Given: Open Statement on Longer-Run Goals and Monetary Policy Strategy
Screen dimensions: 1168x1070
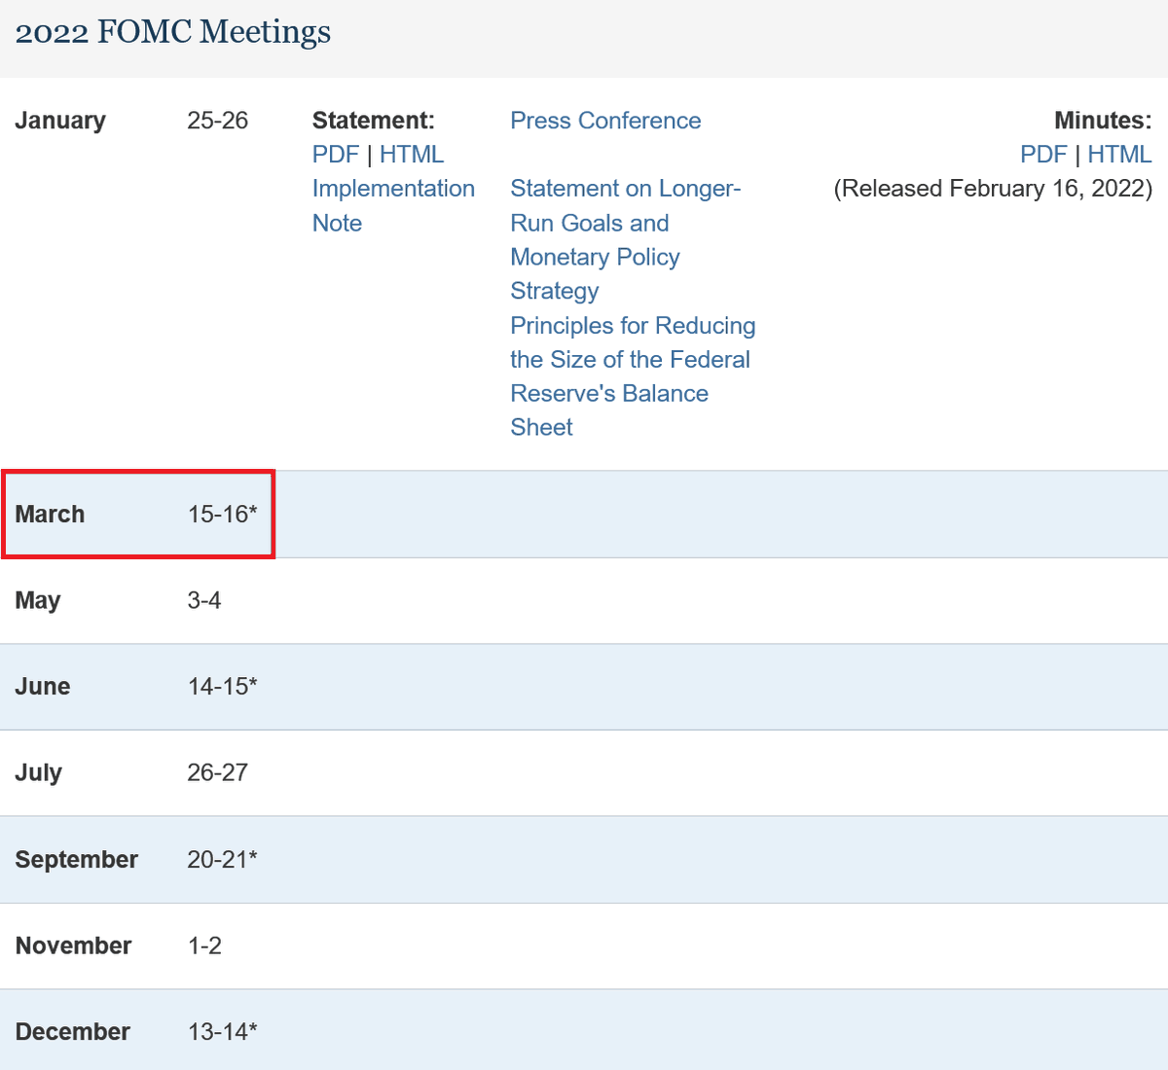Looking at the screenshot, I should coord(626,239).
